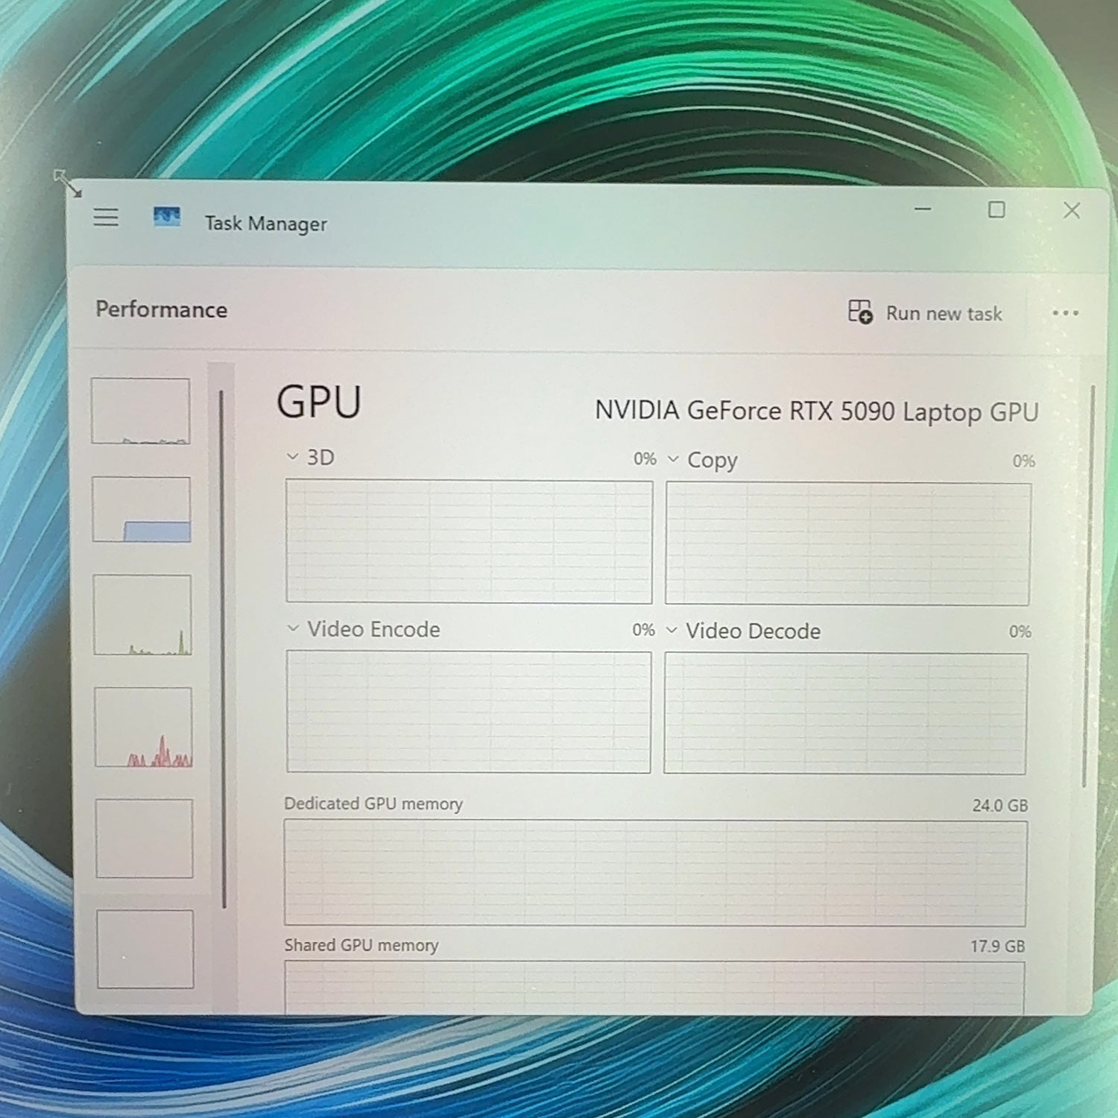Viewport: 1118px width, 1118px height.
Task: Minimize the Task Manager window
Action: click(923, 209)
